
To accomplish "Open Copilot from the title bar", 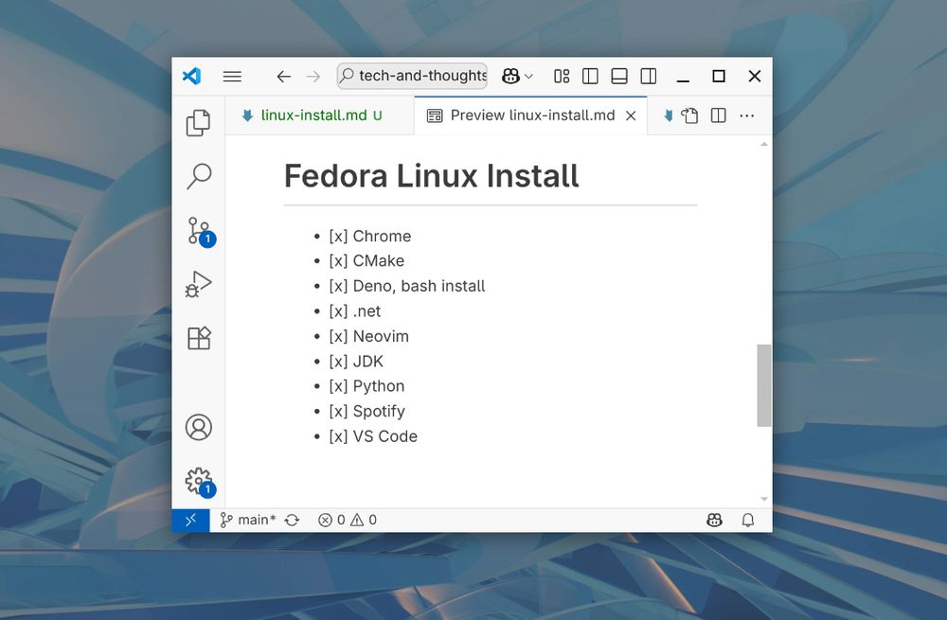I will [x=512, y=76].
